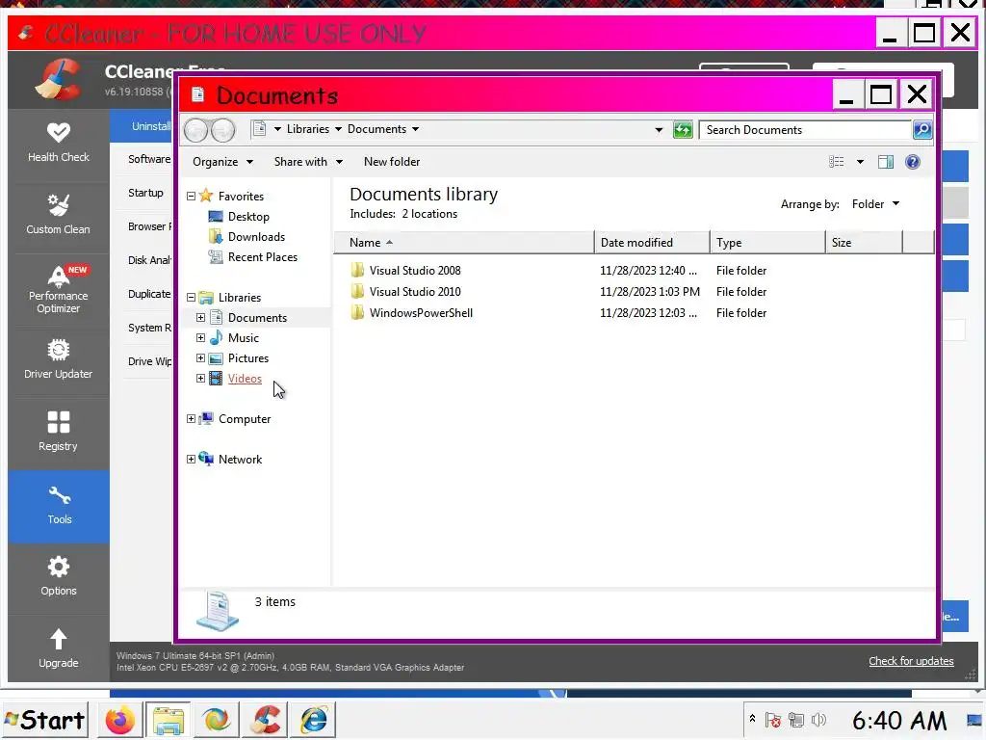Screen dimensions: 986x740
Task: Collapse the Favorites tree node
Action: point(192,197)
